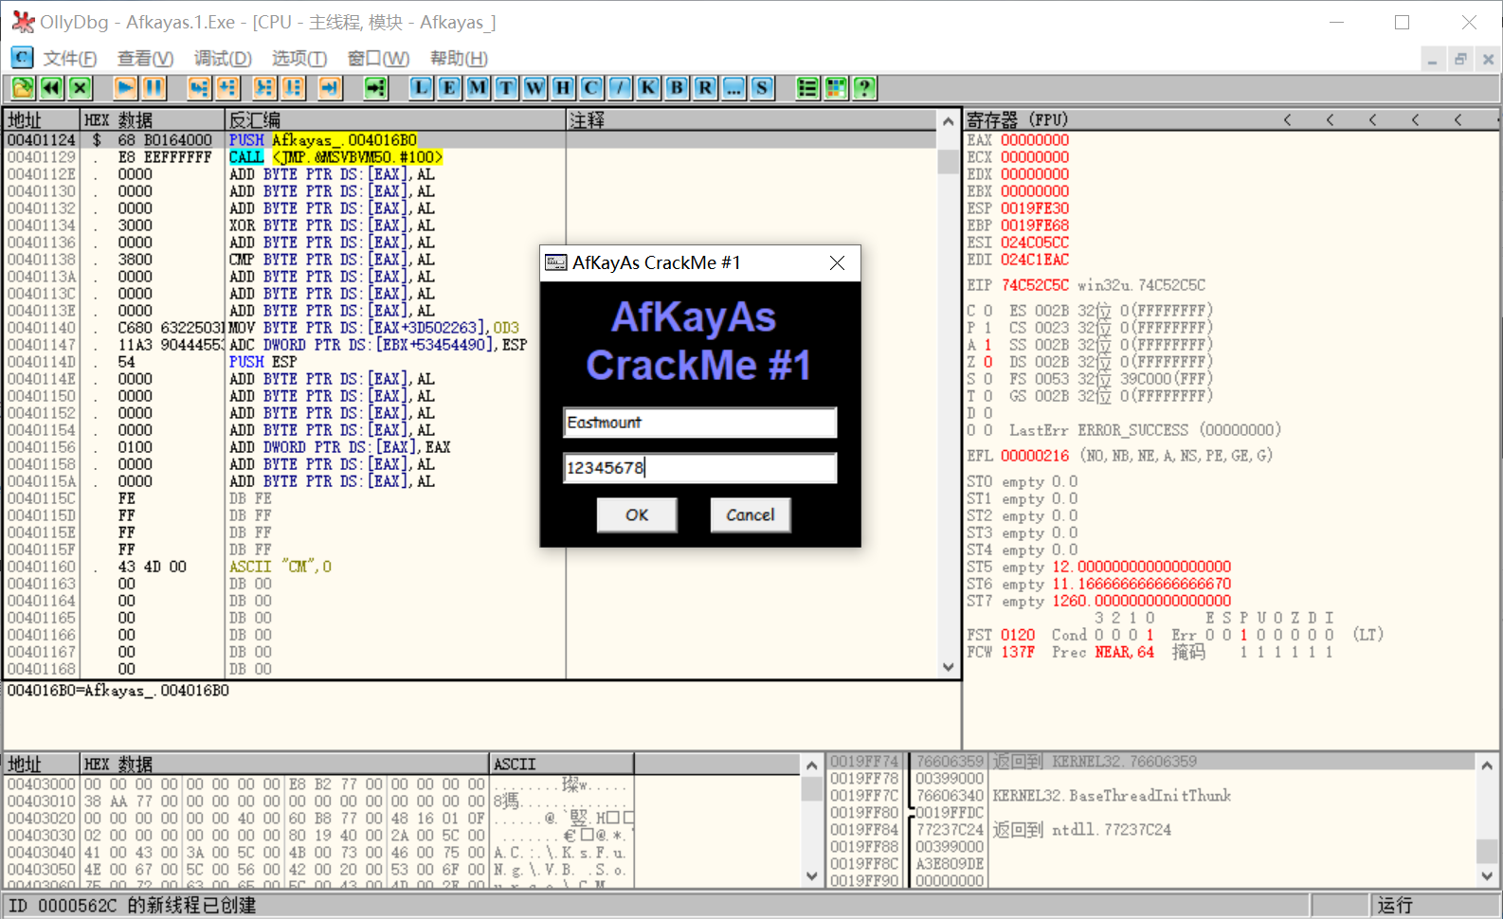The height and width of the screenshot is (919, 1503).
Task: Step over instruction icon
Action: coord(227,88)
